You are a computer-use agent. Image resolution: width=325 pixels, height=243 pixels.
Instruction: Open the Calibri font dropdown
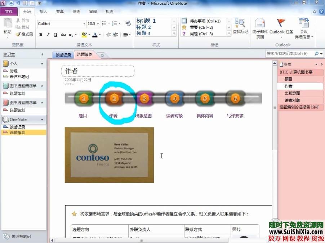(x=85, y=24)
